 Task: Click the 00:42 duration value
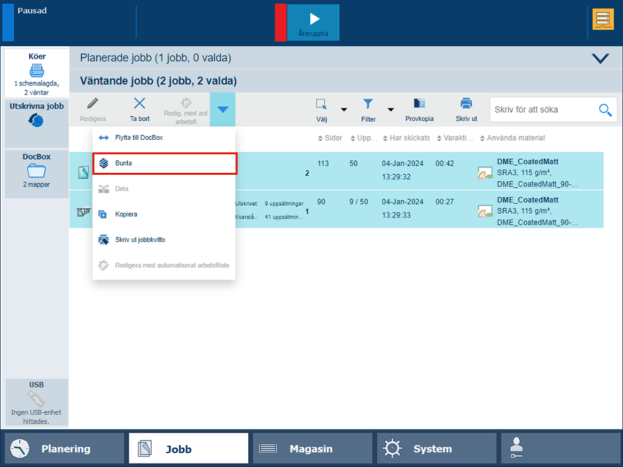pyautogui.click(x=445, y=164)
